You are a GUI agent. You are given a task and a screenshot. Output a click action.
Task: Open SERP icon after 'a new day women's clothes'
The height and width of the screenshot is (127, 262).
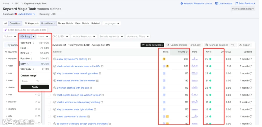coord(89,117)
